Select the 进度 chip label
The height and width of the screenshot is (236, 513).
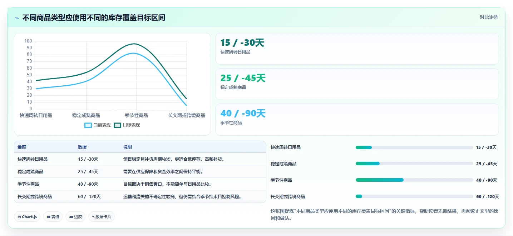click(78, 217)
